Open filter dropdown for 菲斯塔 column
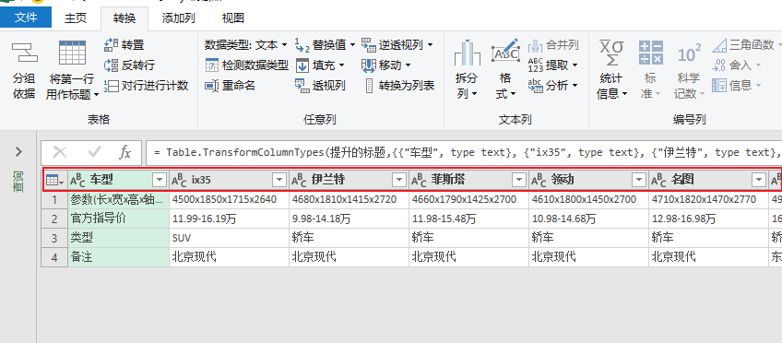 (520, 180)
